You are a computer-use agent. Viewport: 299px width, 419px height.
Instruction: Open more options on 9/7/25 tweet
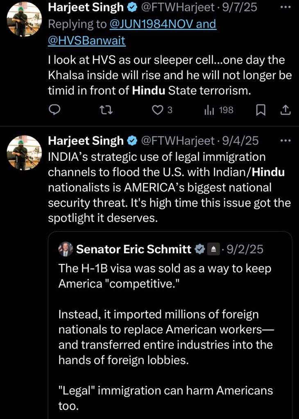pyautogui.click(x=284, y=7)
